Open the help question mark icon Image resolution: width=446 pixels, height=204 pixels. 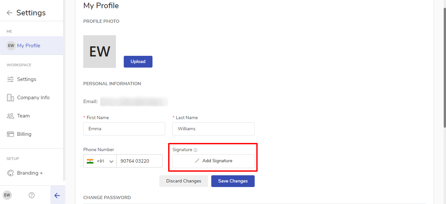pyautogui.click(x=32, y=195)
